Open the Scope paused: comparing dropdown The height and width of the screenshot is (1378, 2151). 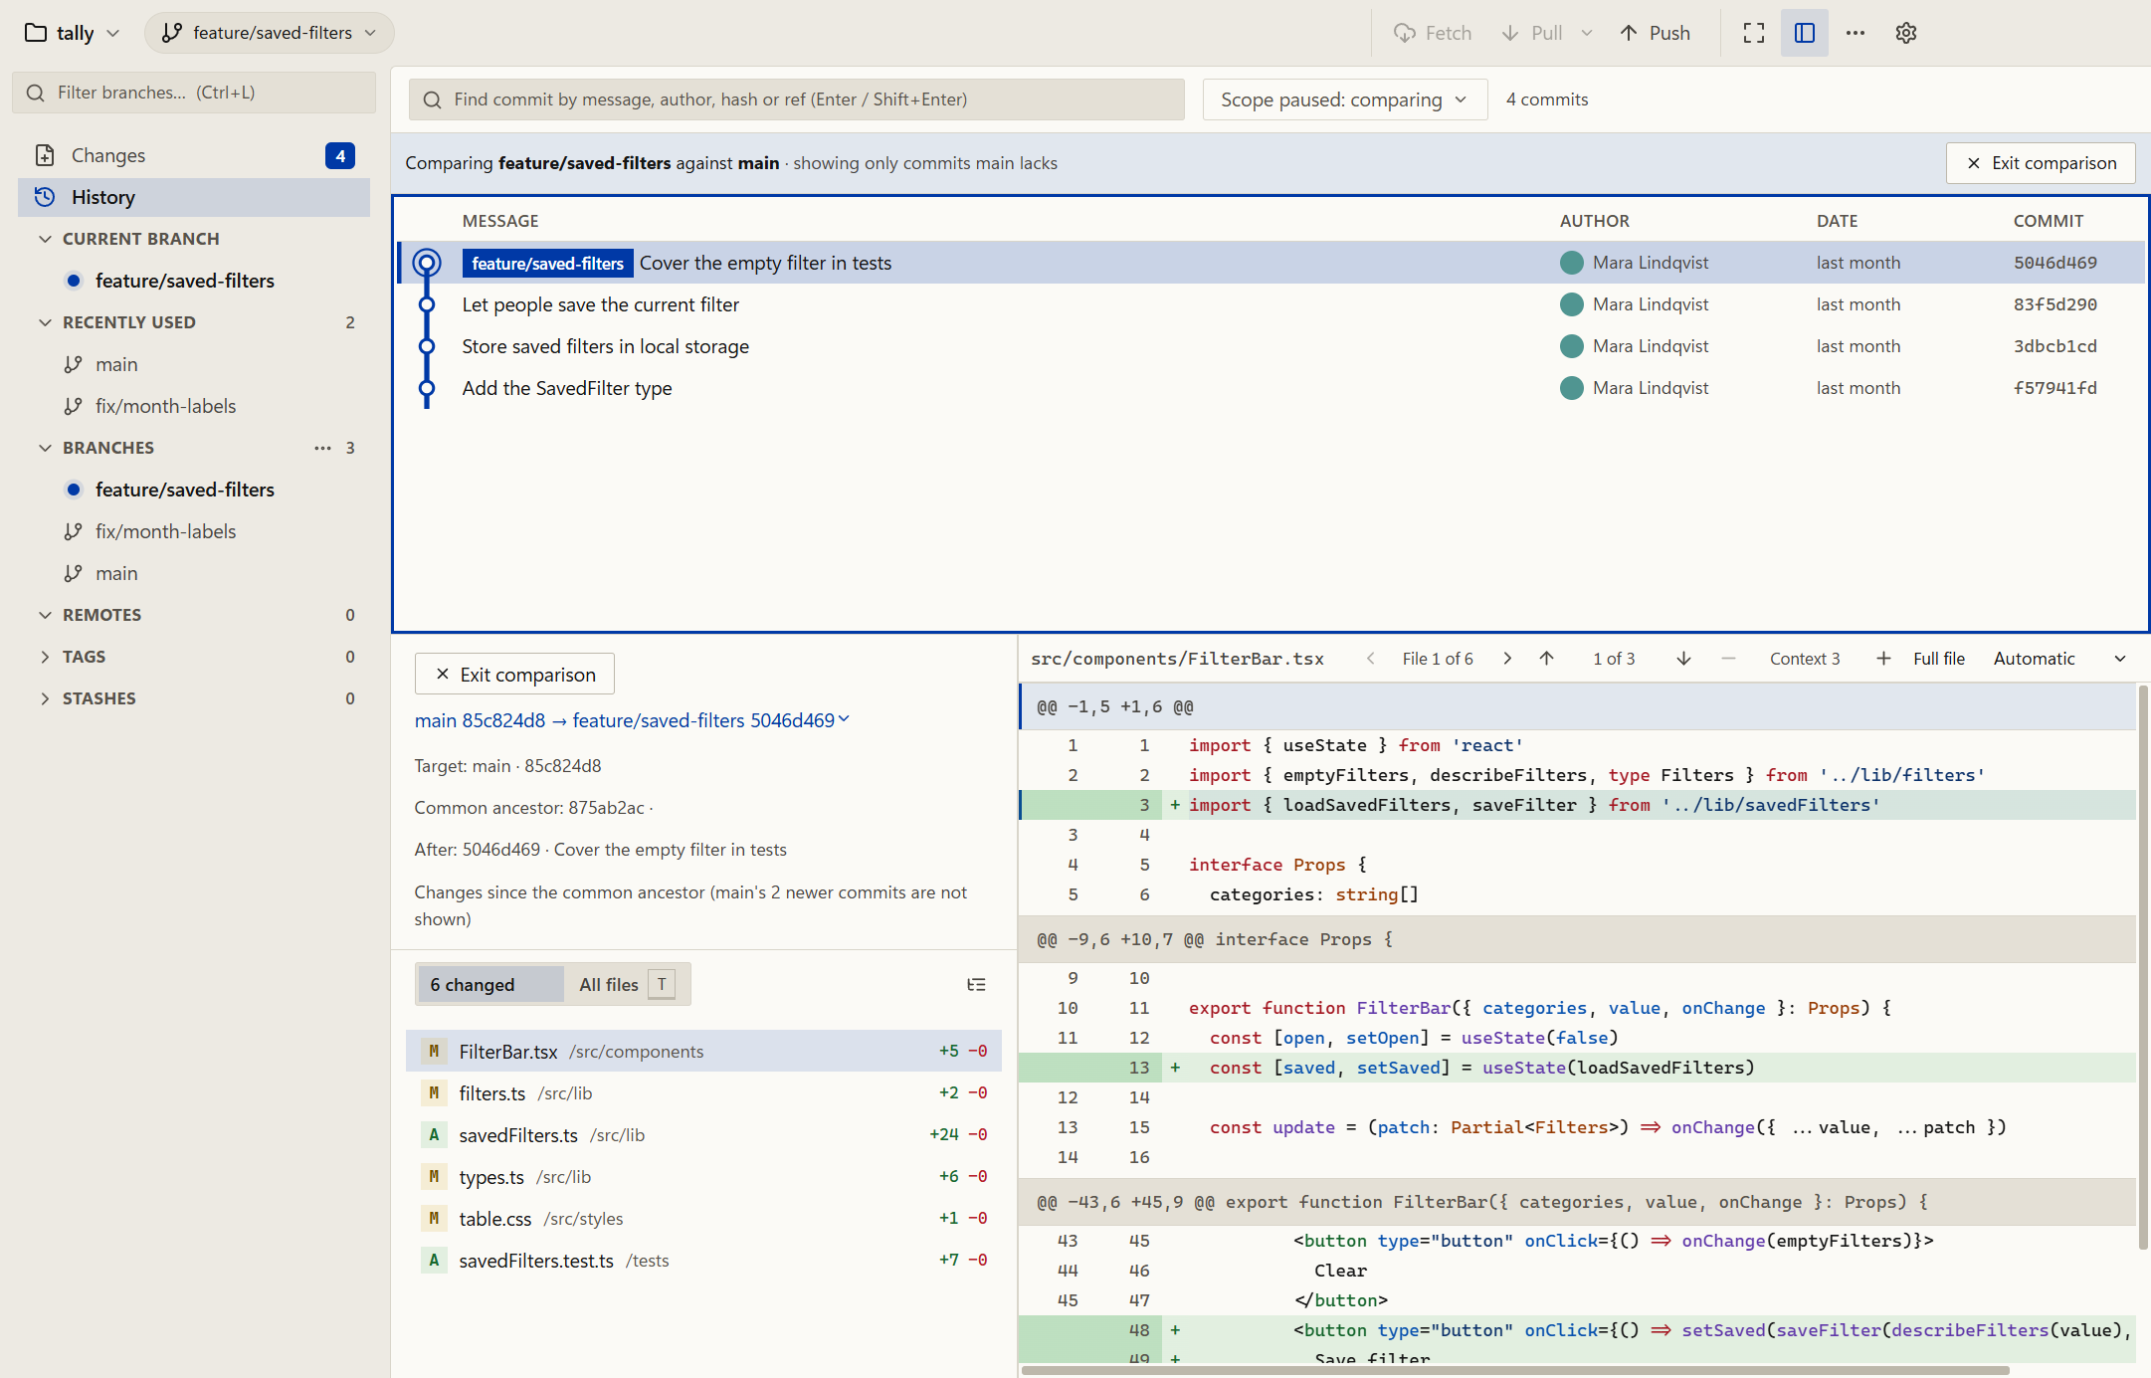[1345, 99]
